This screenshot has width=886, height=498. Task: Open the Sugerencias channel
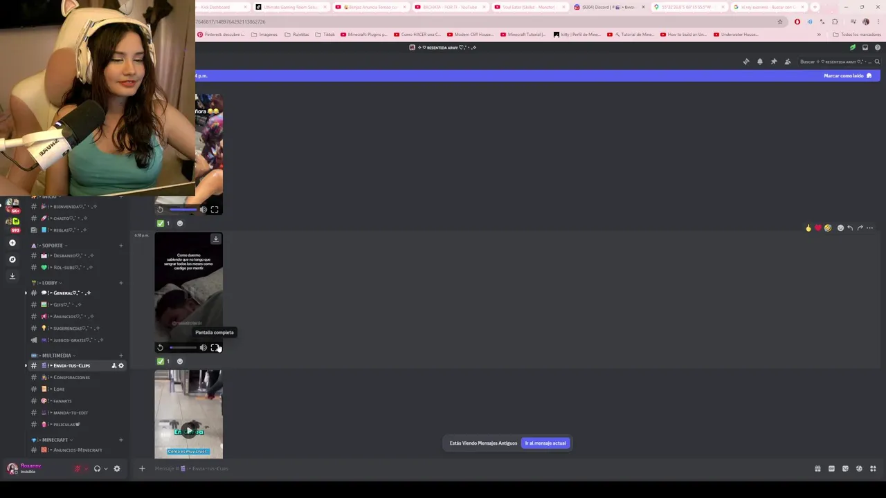(76, 329)
